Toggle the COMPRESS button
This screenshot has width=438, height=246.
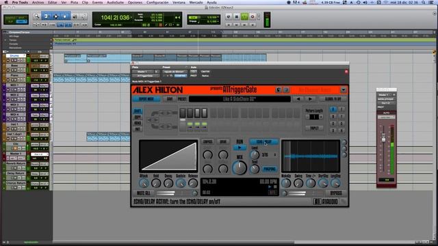pos(207,141)
